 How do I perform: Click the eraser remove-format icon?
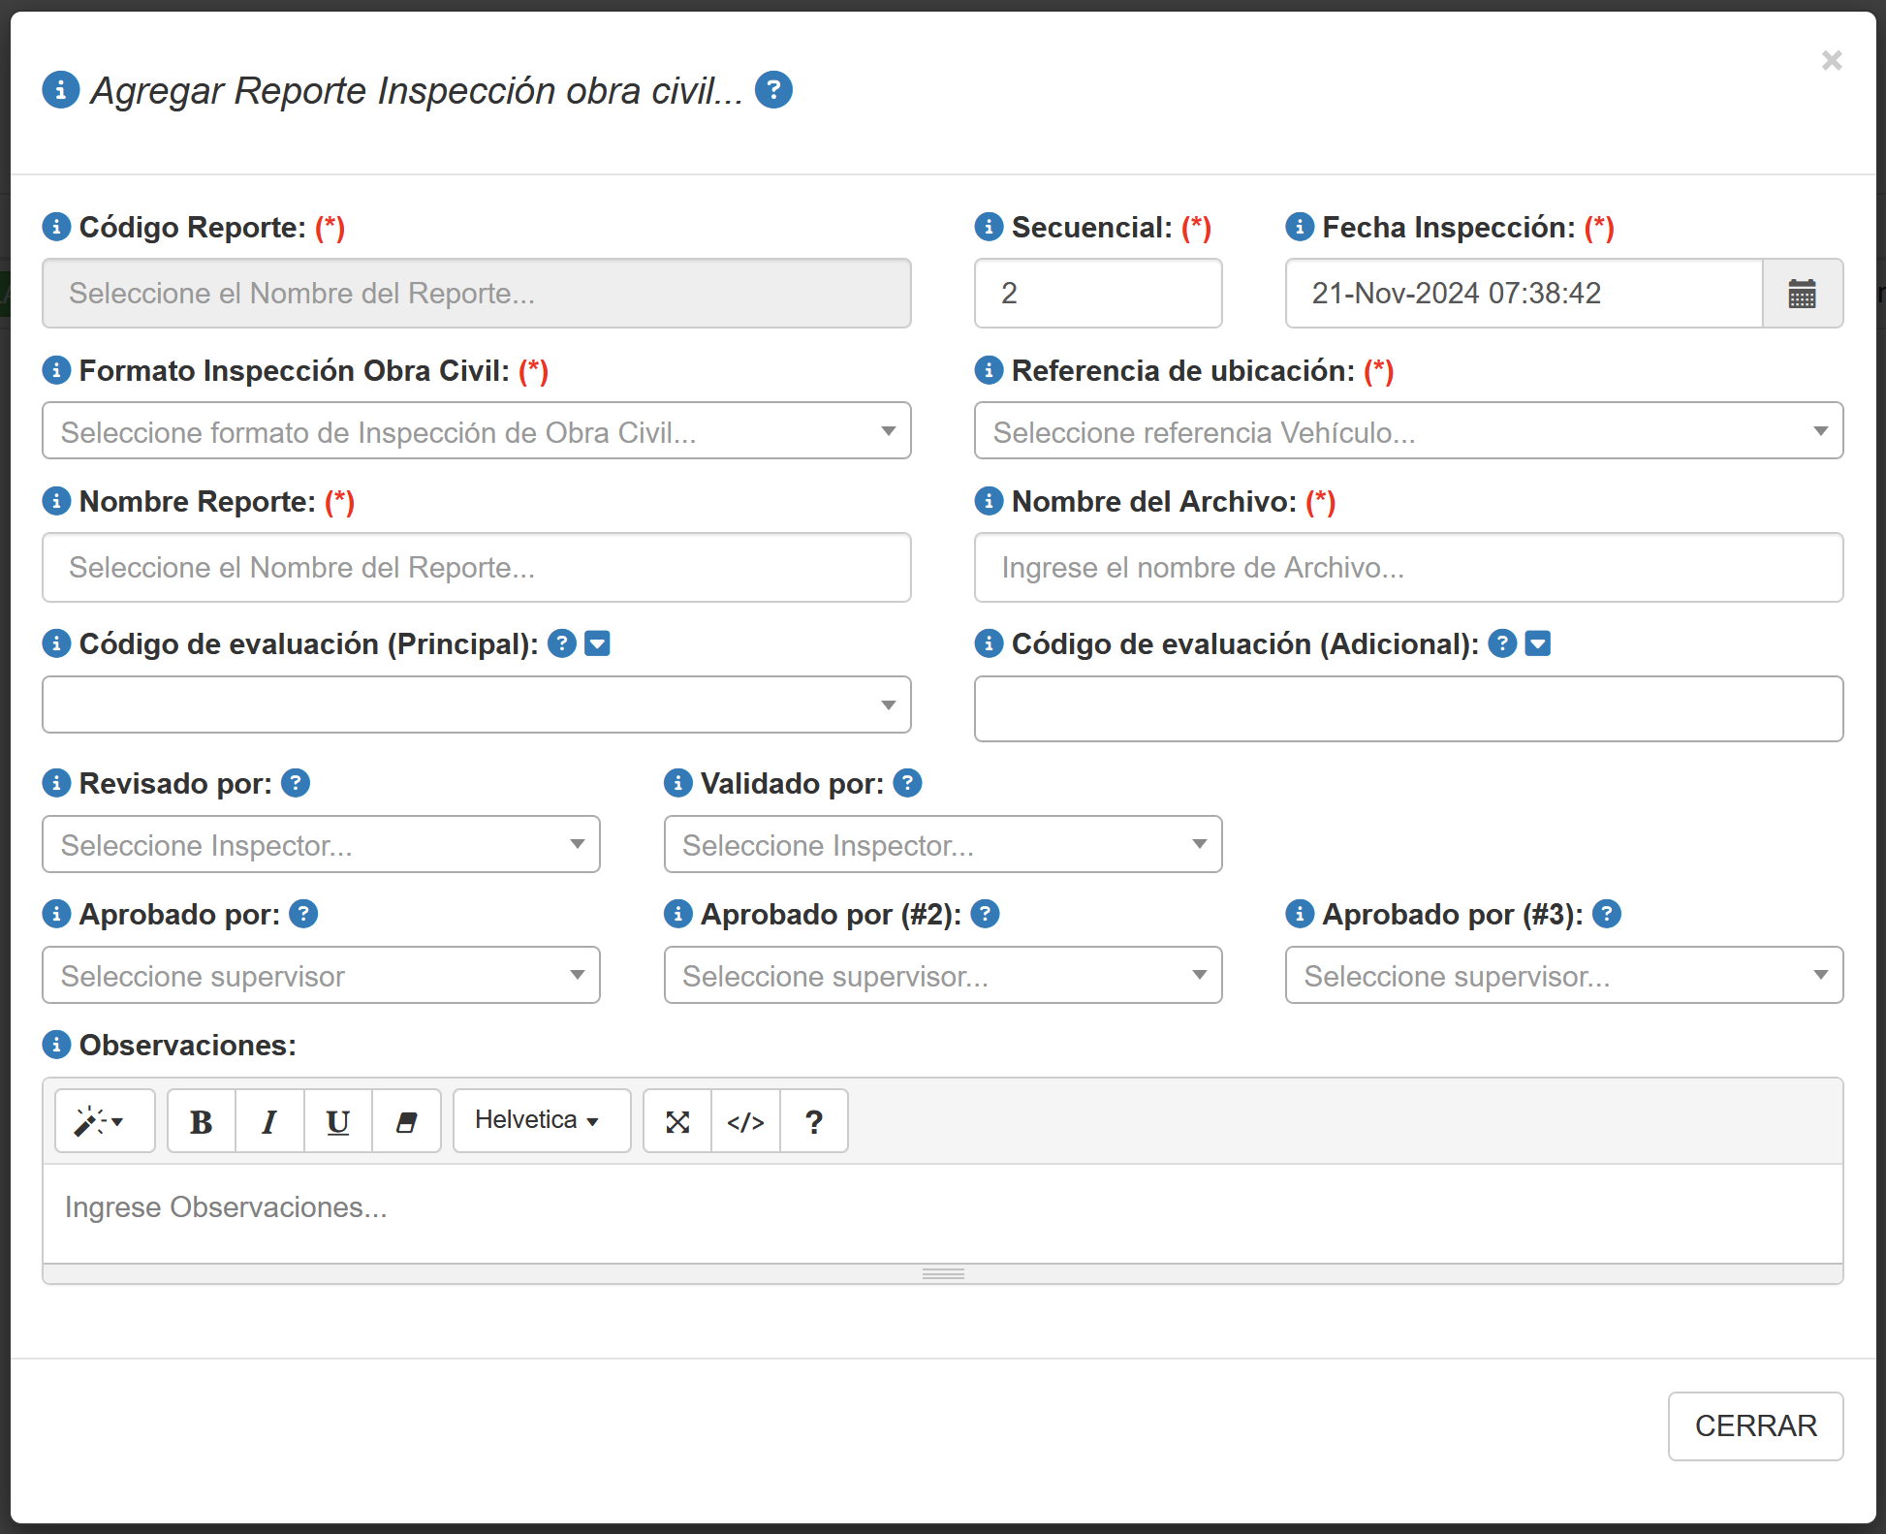pyautogui.click(x=406, y=1121)
